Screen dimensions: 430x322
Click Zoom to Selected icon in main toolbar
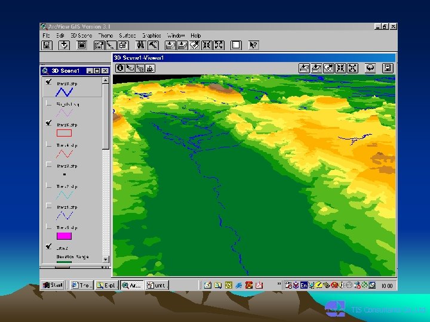tap(194, 45)
